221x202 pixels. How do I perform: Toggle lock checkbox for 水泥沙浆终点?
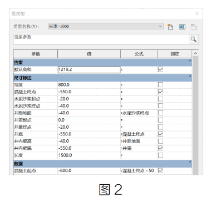(x=160, y=106)
